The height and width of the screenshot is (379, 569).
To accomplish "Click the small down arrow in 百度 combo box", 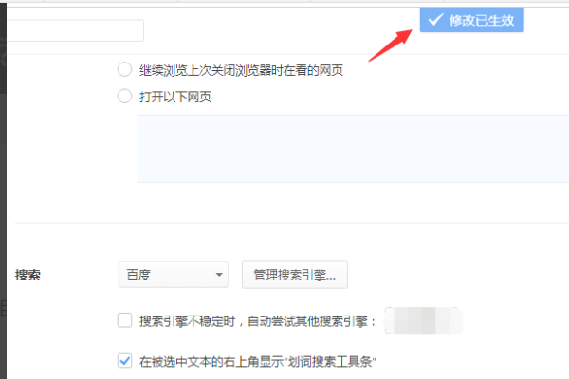I will click(x=219, y=275).
